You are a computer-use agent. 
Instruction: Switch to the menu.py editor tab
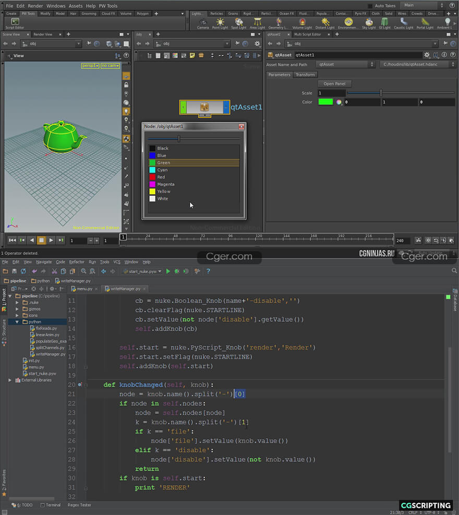(x=84, y=289)
